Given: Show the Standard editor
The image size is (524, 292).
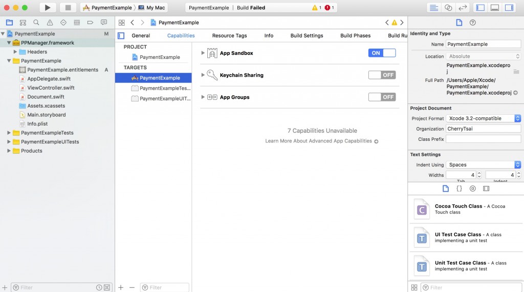Looking at the screenshot, I should [434, 7].
